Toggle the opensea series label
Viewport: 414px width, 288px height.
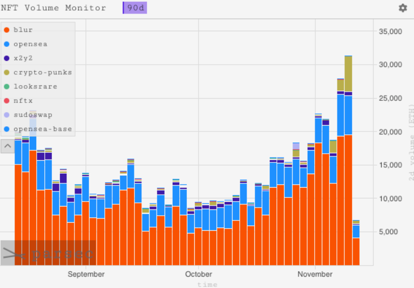(x=29, y=44)
